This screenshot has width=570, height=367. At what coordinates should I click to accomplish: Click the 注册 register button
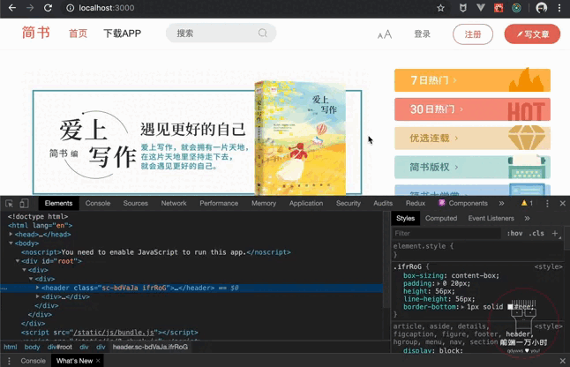click(x=473, y=34)
